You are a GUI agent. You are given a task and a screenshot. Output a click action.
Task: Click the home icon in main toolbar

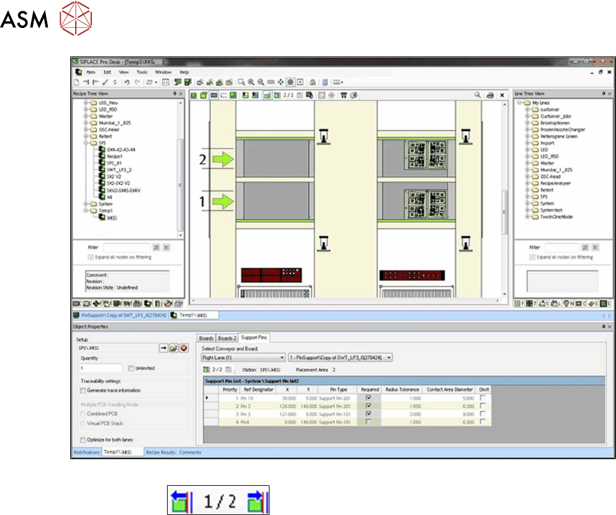(x=313, y=82)
